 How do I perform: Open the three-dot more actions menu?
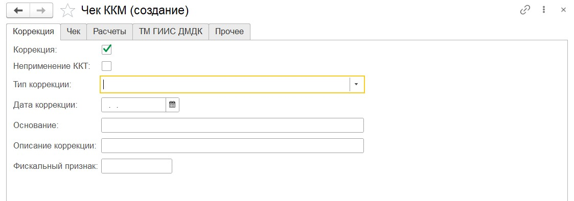coord(544,10)
